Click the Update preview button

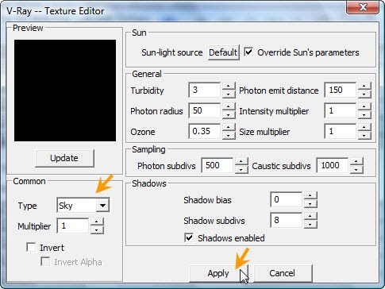[x=64, y=158]
